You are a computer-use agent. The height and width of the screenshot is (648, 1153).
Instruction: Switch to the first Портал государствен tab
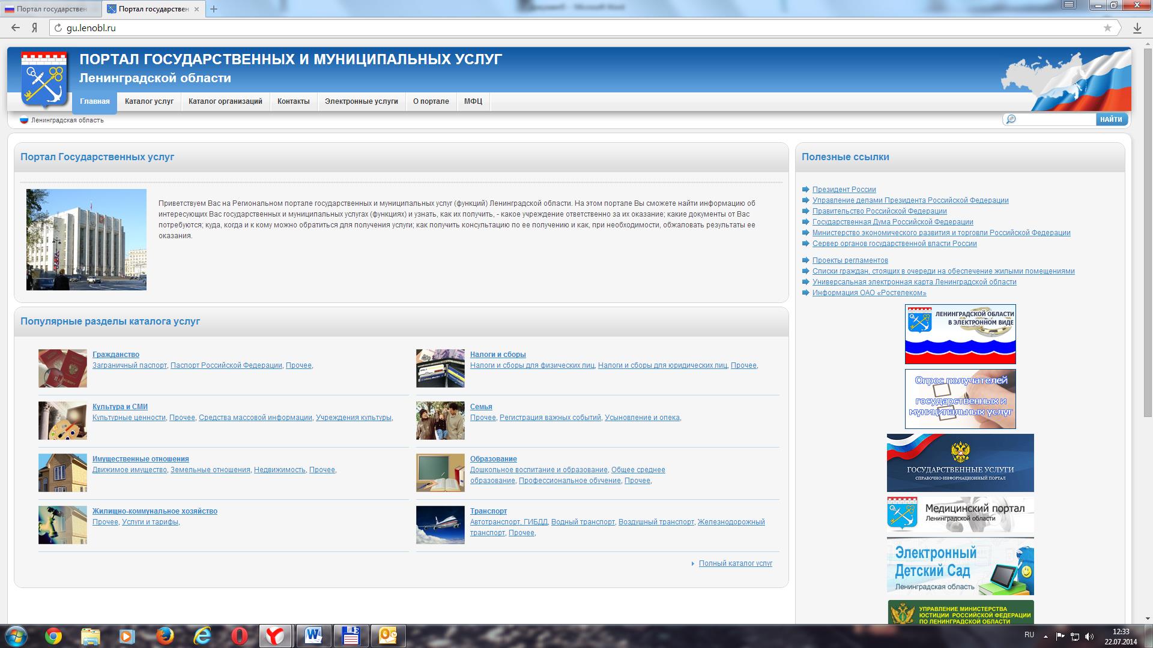pyautogui.click(x=51, y=9)
